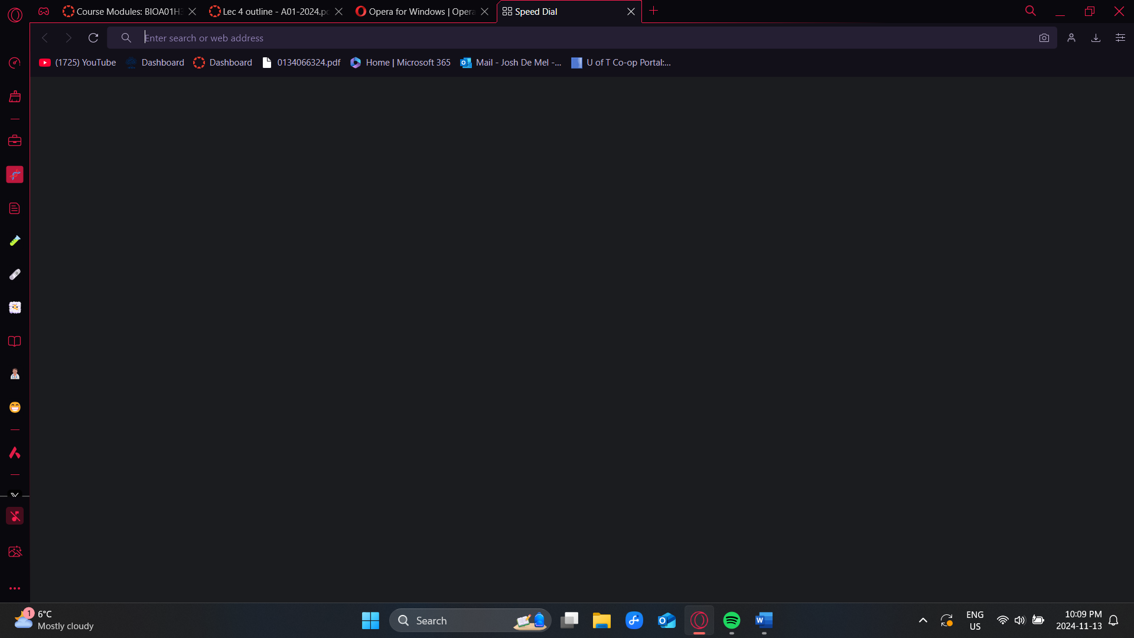Viewport: 1134px width, 638px height.
Task: Open U of T Co-op Portal bookmark
Action: pos(621,63)
